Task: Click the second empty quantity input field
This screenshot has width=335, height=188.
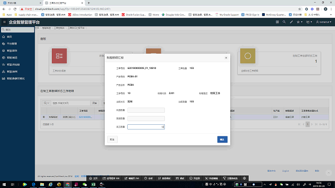Action: 146,119
